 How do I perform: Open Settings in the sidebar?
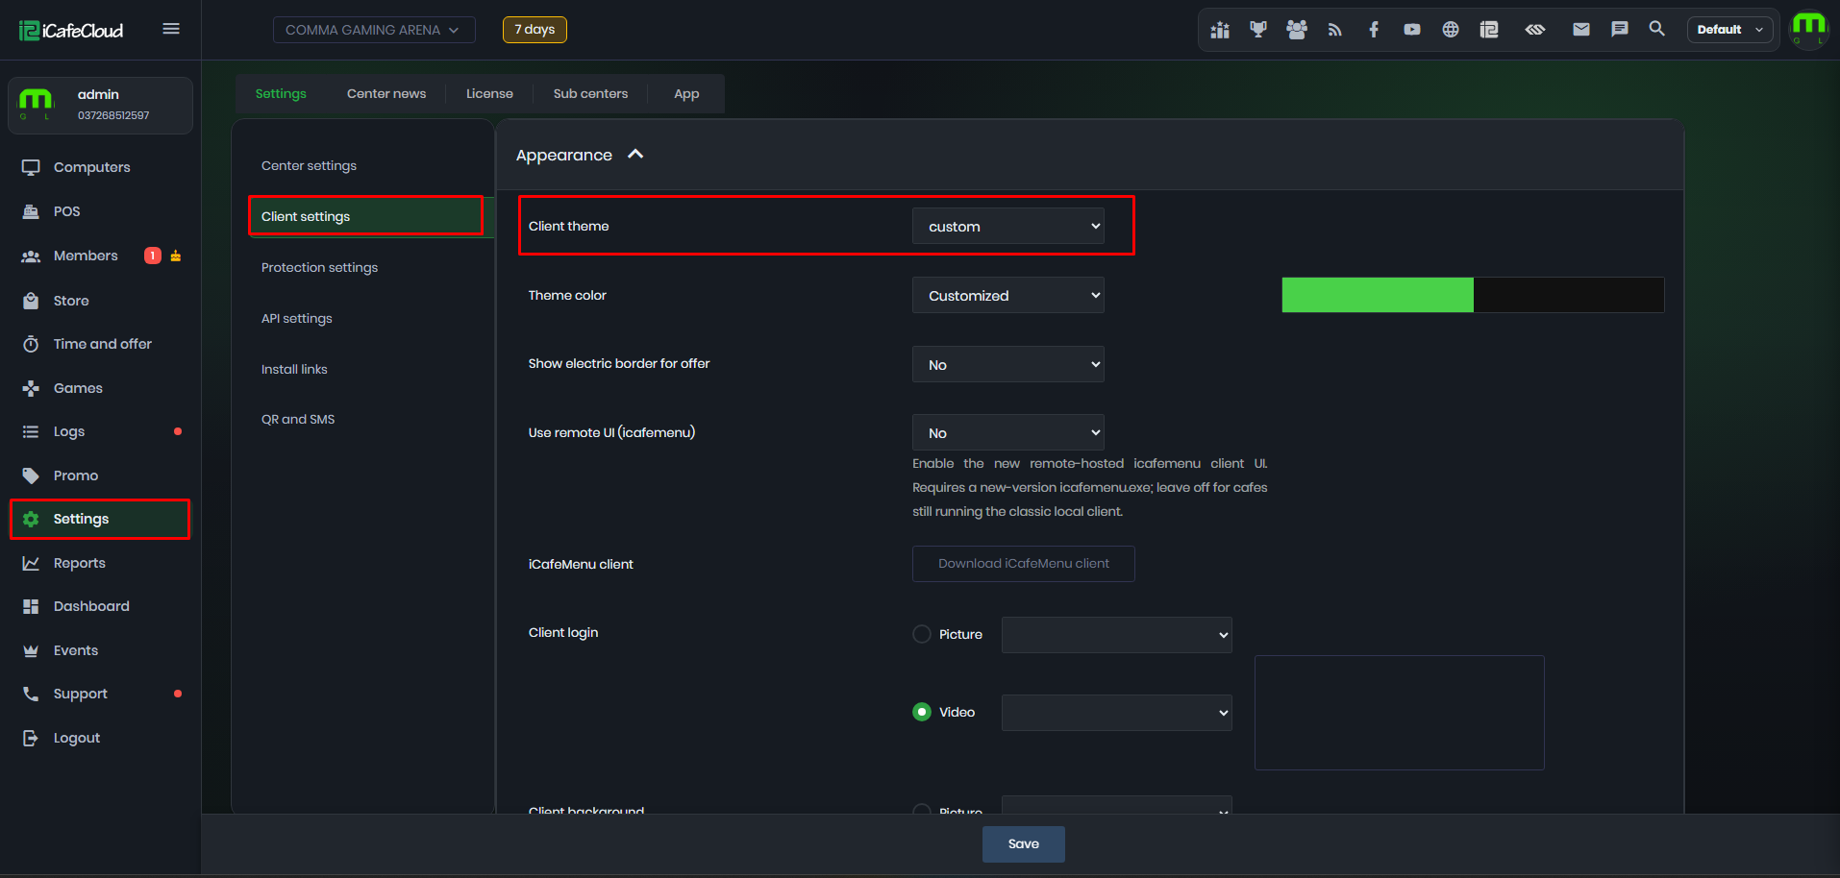coord(101,519)
